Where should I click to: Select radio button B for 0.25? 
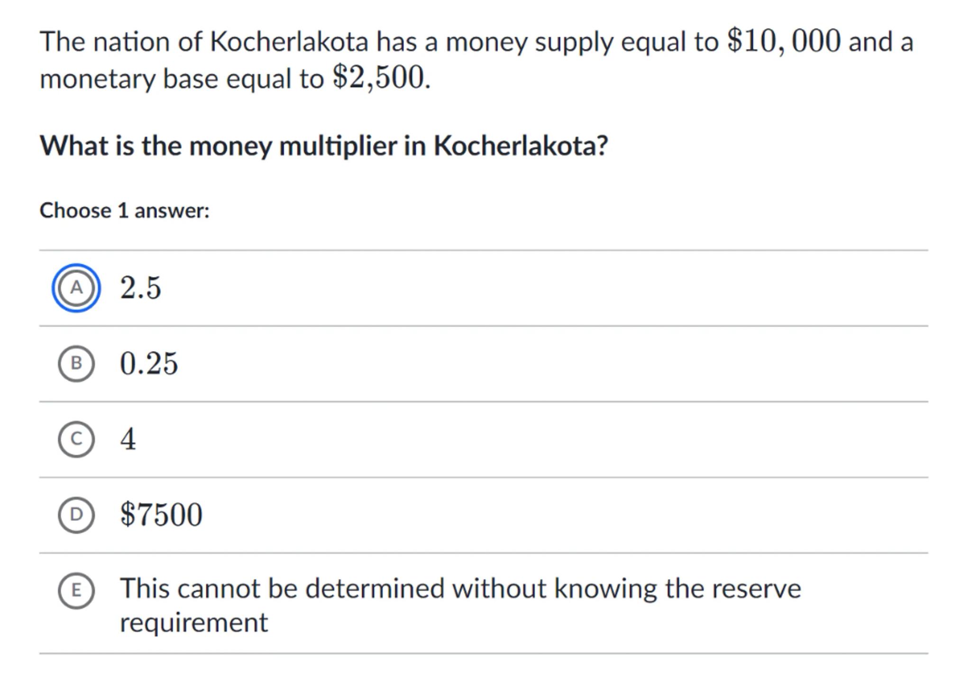click(x=76, y=364)
